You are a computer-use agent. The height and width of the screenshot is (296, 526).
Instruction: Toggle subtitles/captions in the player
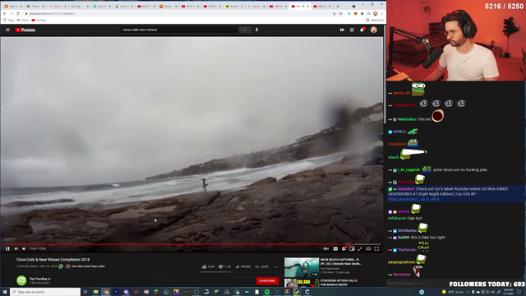point(335,248)
